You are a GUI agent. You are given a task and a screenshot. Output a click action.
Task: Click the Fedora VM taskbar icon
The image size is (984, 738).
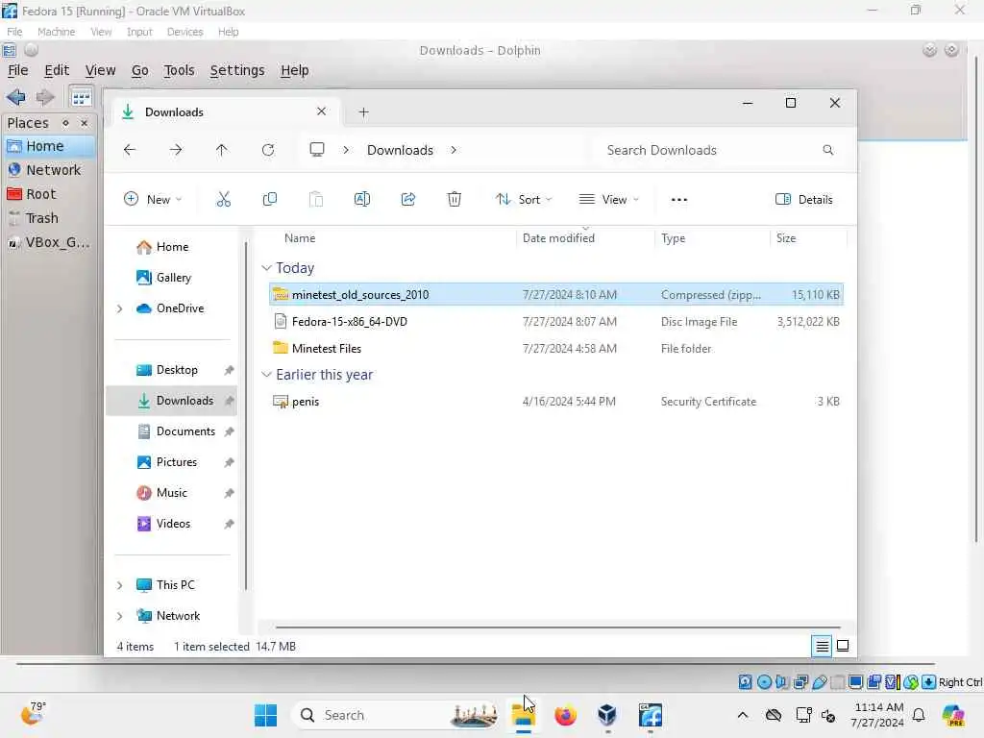click(651, 715)
